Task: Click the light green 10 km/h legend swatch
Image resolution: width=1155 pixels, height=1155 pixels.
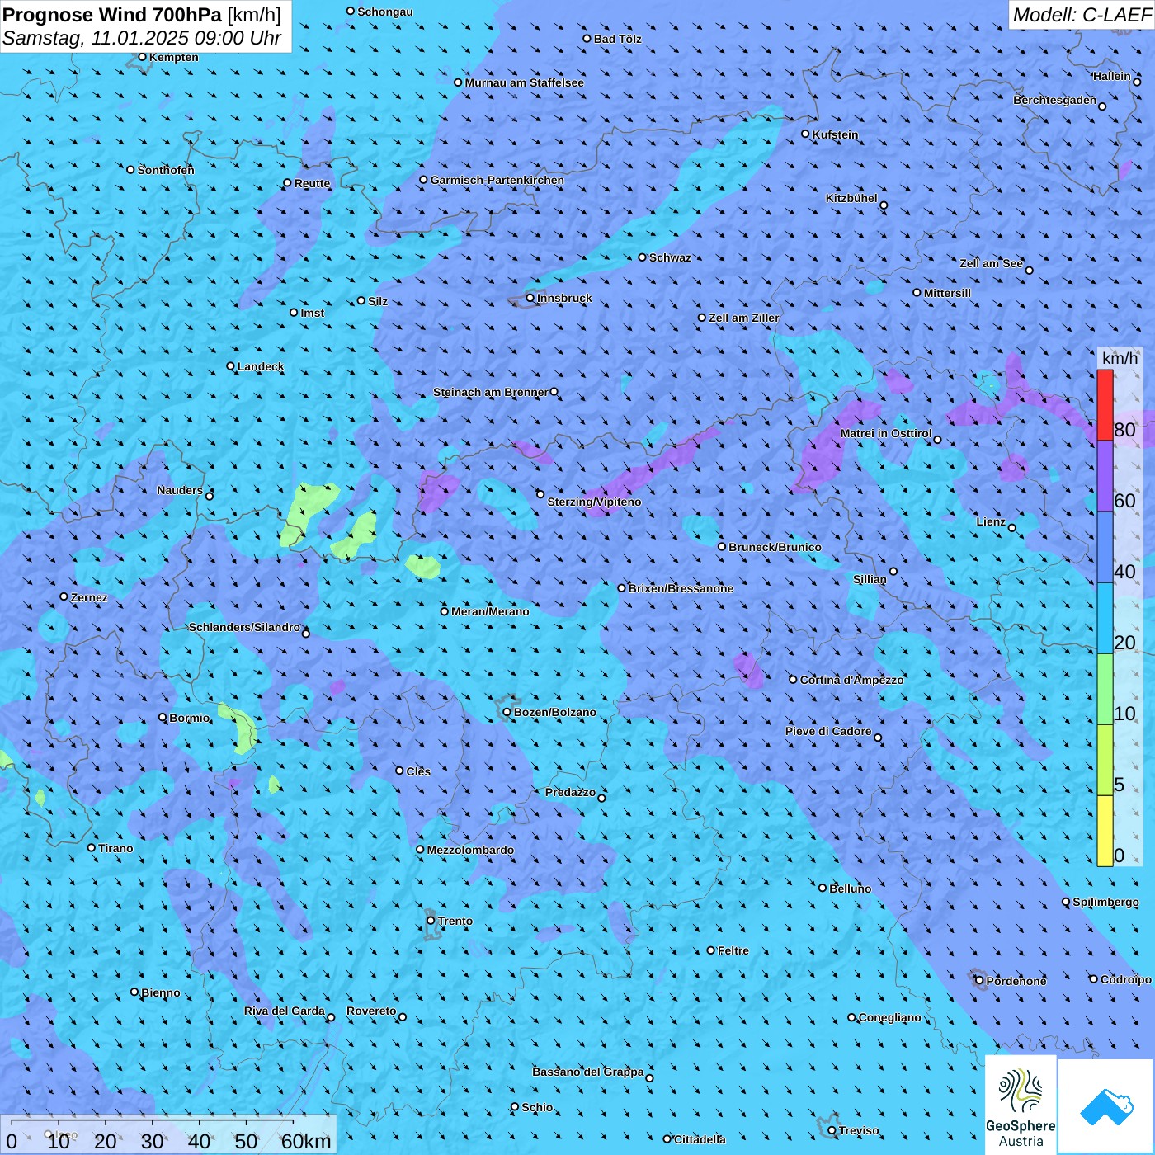Action: pos(1105,689)
